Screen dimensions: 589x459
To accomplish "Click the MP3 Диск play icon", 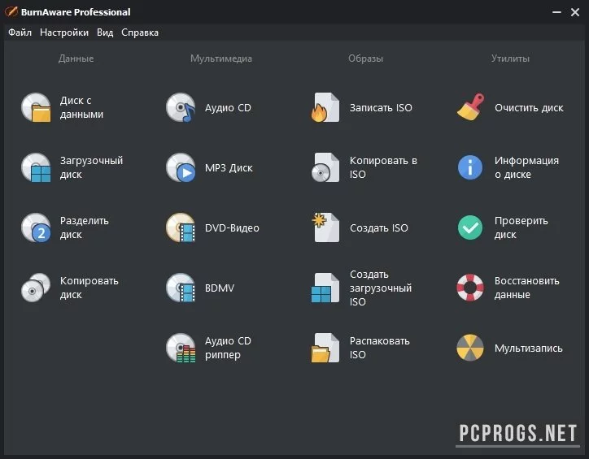I will 181,167.
